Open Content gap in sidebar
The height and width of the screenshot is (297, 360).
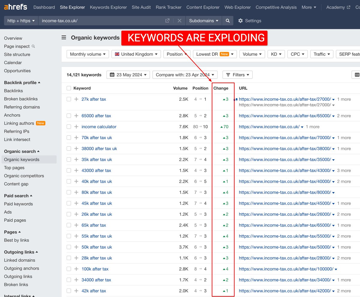(x=16, y=184)
